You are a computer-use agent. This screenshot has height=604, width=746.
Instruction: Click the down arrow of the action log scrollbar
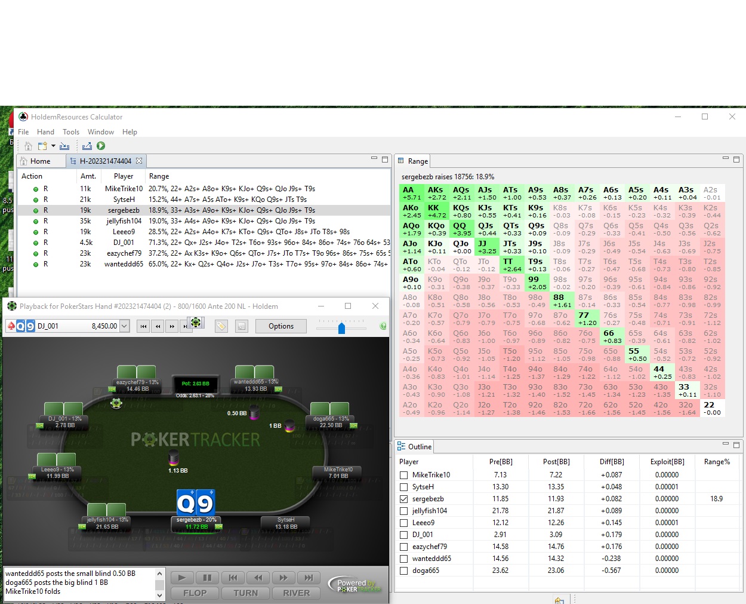tap(159, 595)
